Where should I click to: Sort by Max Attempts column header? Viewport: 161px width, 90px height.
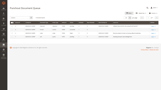tap(92, 22)
